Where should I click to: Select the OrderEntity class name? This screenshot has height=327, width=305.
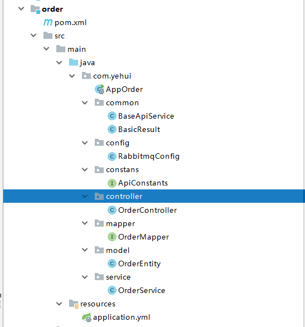tap(139, 264)
